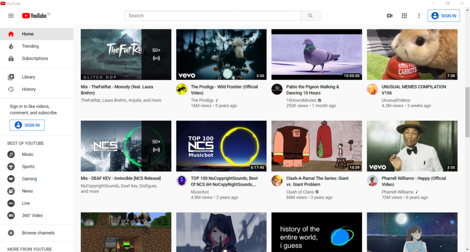Click The Prodigy channel avatar
Viewport: 470px width, 252px height.
pyautogui.click(x=182, y=90)
